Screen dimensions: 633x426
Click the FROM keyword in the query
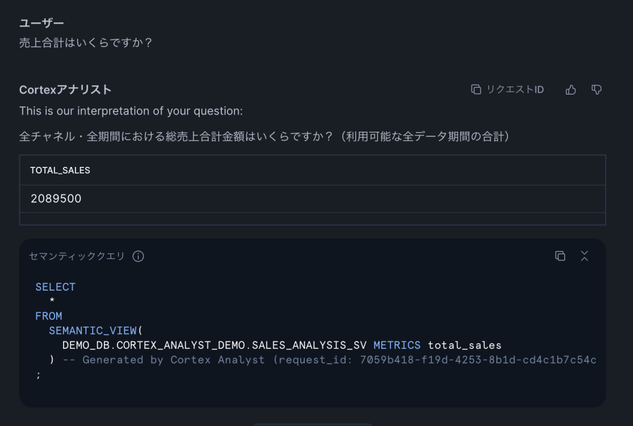coord(49,316)
